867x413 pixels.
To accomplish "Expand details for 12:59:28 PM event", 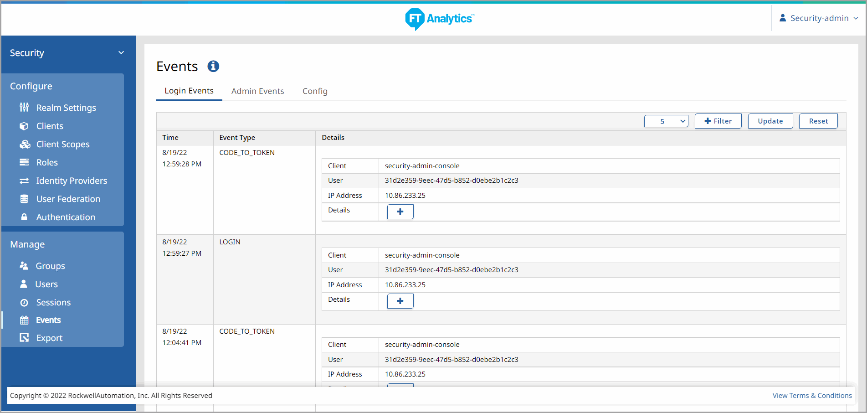I will [400, 212].
